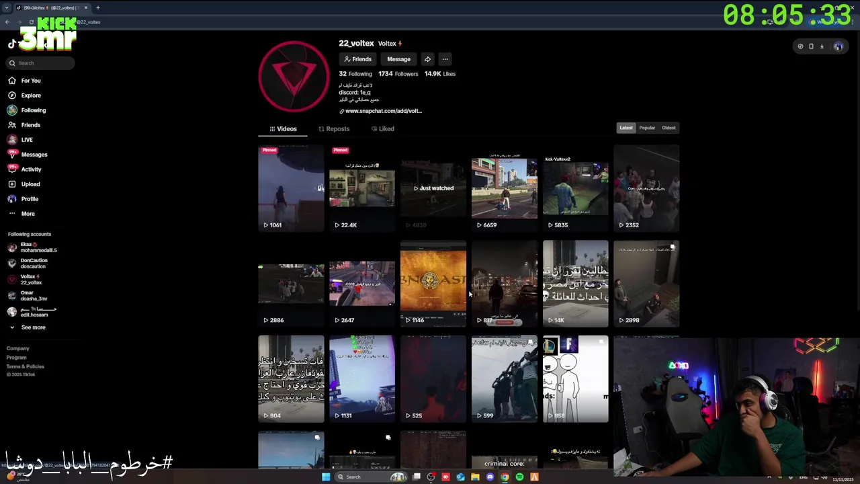Click the TikTok logo
This screenshot has width=860, height=484.
point(11,44)
